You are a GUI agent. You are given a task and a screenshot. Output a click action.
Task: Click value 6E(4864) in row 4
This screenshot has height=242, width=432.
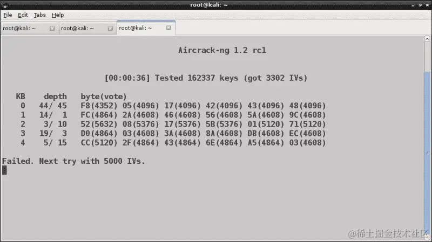tap(224, 143)
